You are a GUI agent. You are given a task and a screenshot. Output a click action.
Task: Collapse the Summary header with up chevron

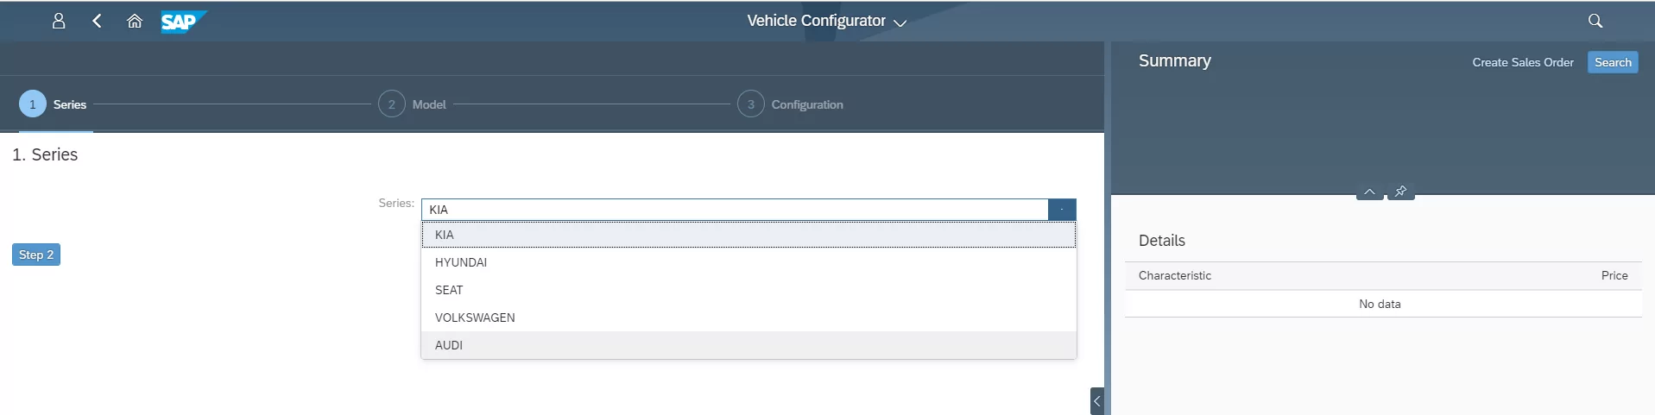[x=1369, y=192]
